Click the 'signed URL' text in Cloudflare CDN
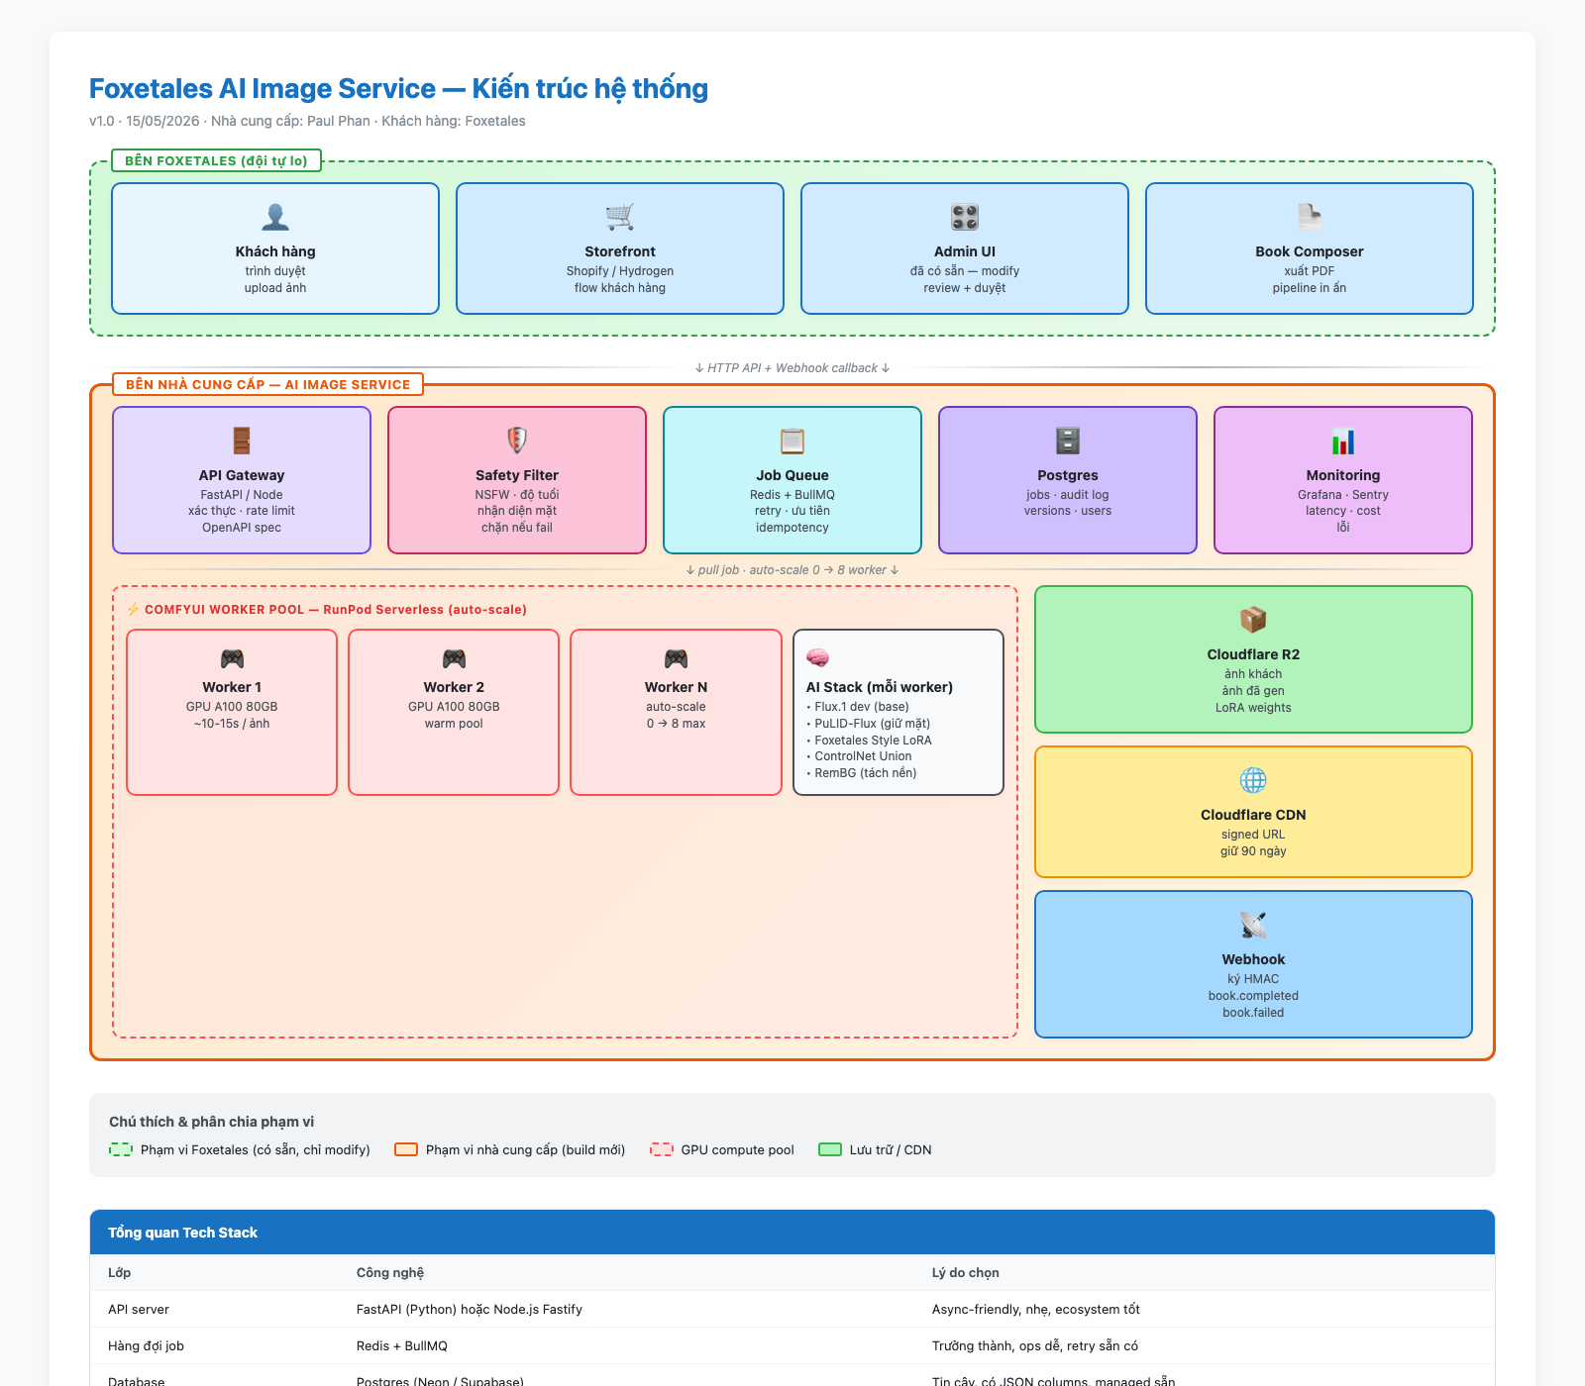1585x1386 pixels. point(1253,835)
